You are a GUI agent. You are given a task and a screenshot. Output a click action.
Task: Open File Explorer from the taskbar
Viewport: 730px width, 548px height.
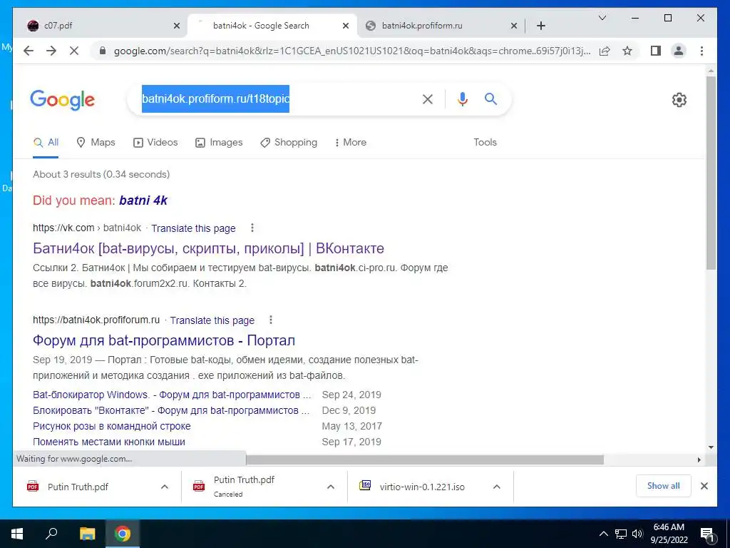[x=87, y=534]
